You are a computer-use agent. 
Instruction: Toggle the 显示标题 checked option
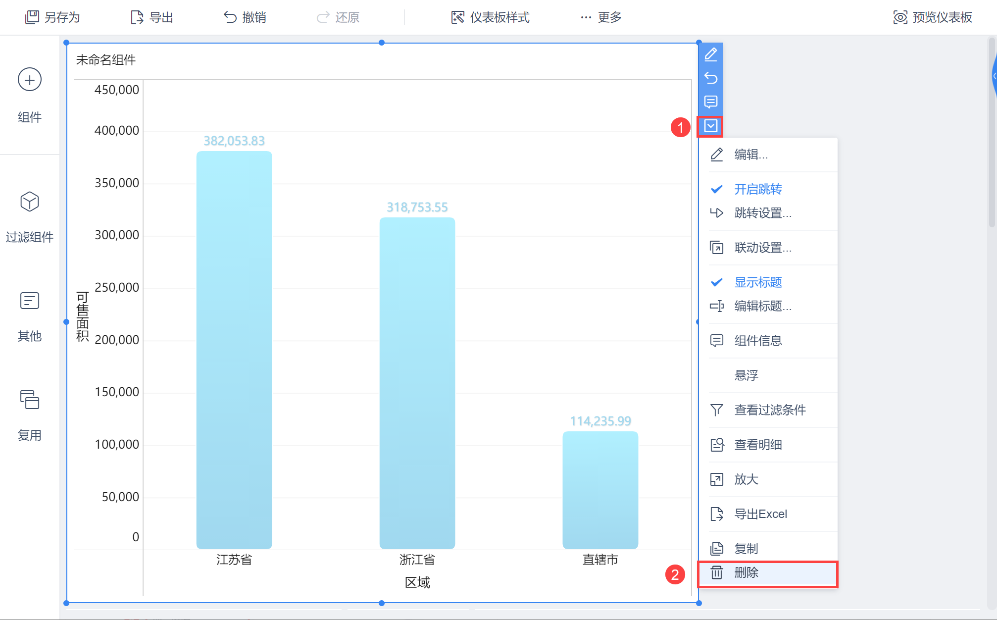tap(757, 282)
